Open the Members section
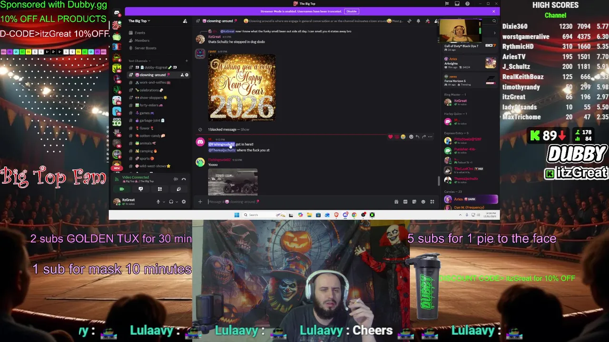 point(142,40)
